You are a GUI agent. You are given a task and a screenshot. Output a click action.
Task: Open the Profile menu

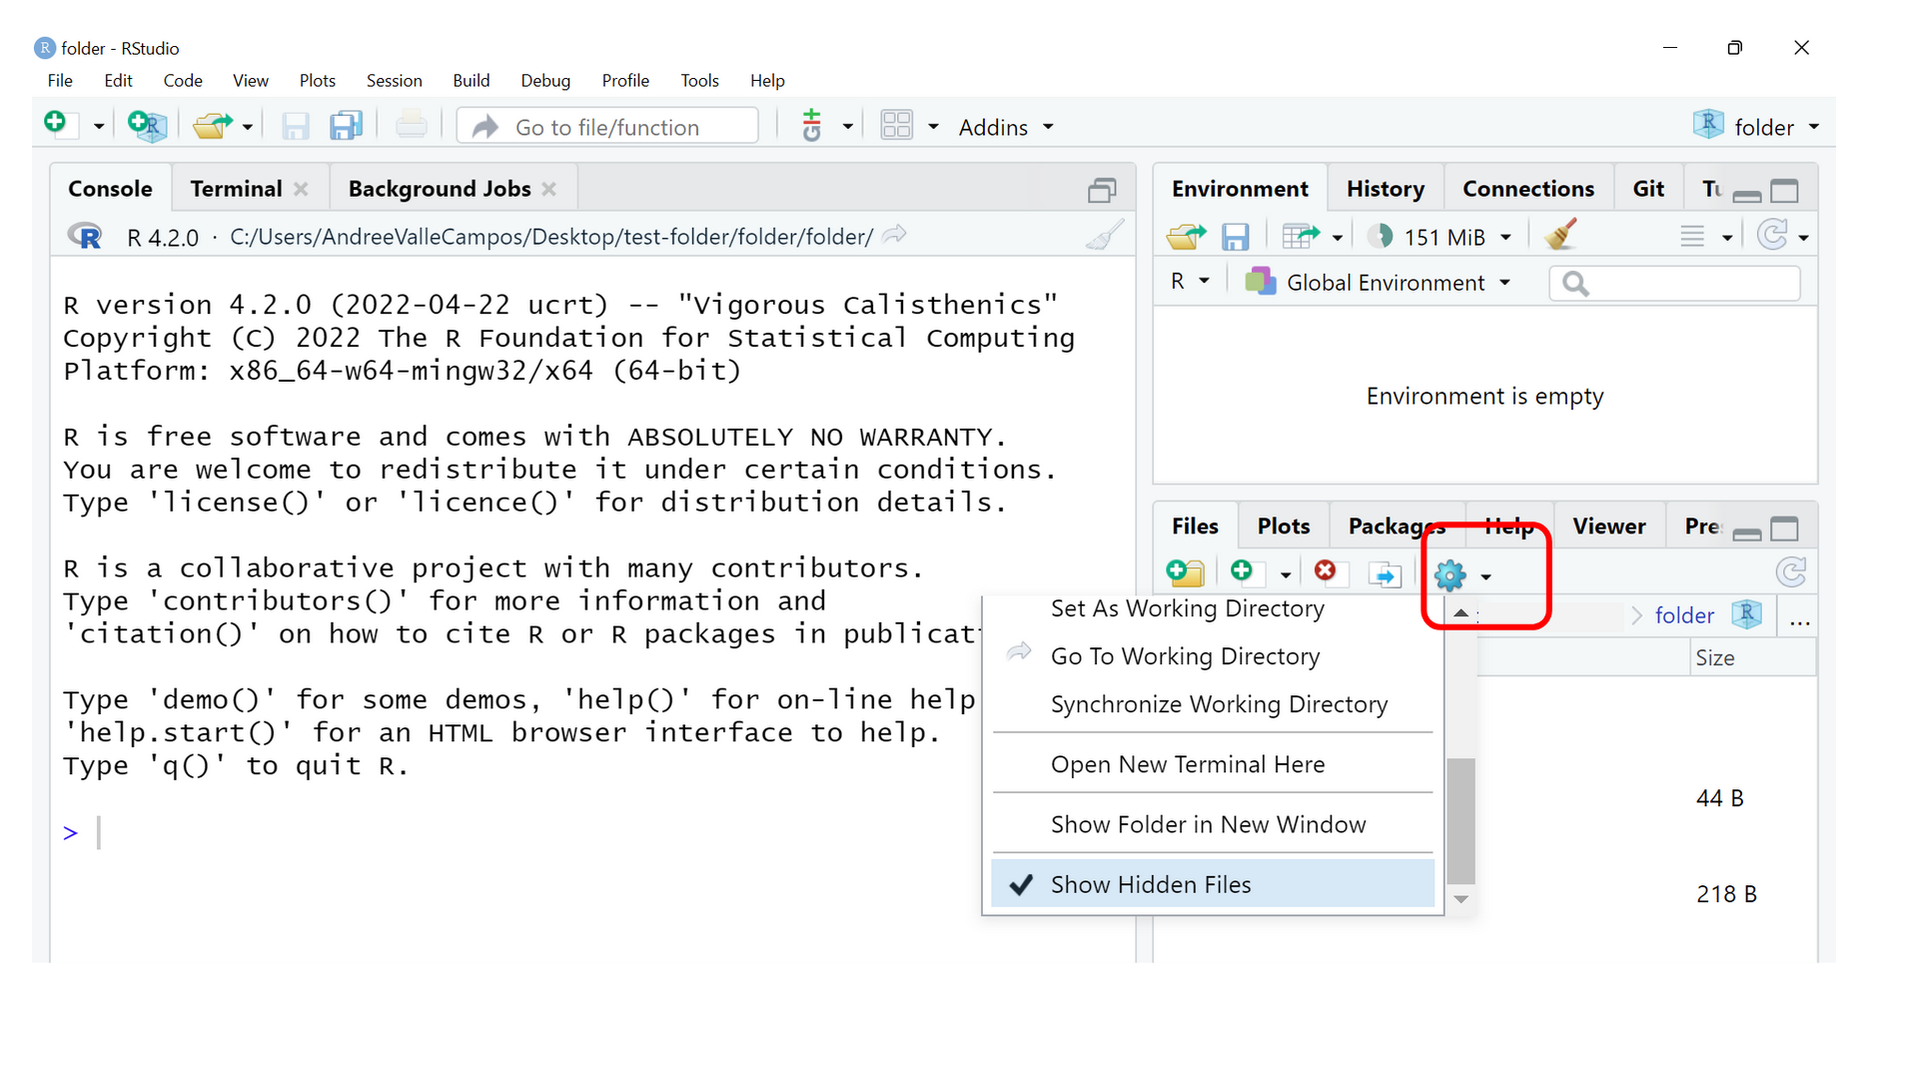625,81
